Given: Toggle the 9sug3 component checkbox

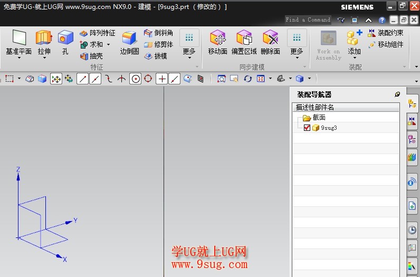Looking at the screenshot, I should click(307, 128).
